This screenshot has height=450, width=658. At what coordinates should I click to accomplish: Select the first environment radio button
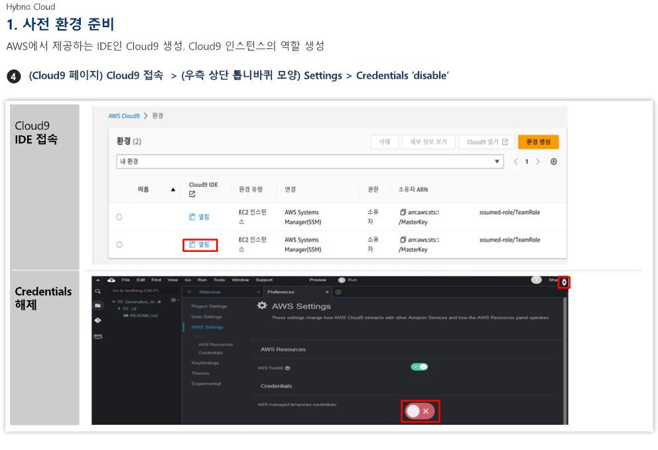119,217
